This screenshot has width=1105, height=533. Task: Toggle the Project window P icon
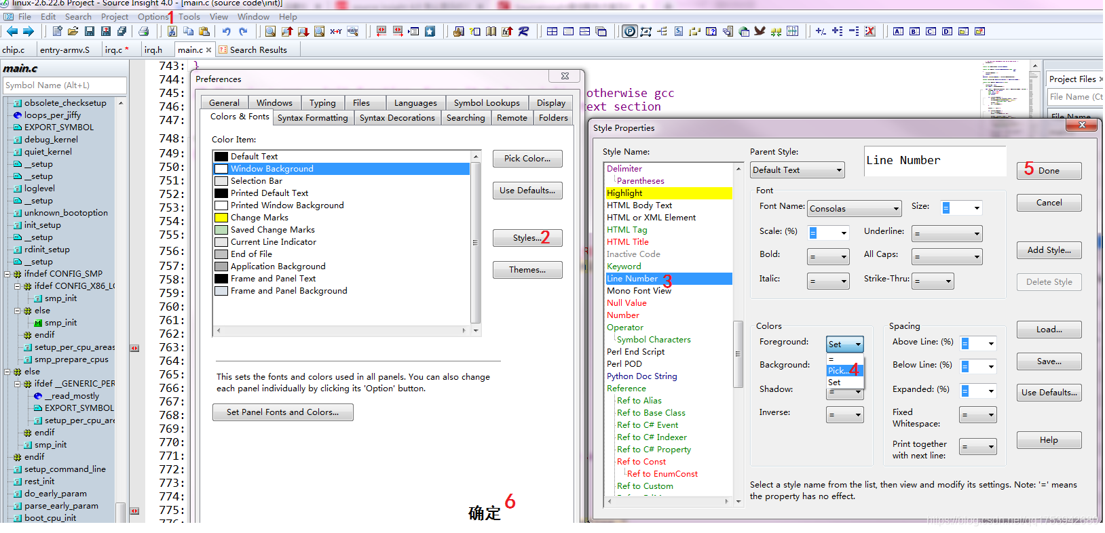click(630, 31)
